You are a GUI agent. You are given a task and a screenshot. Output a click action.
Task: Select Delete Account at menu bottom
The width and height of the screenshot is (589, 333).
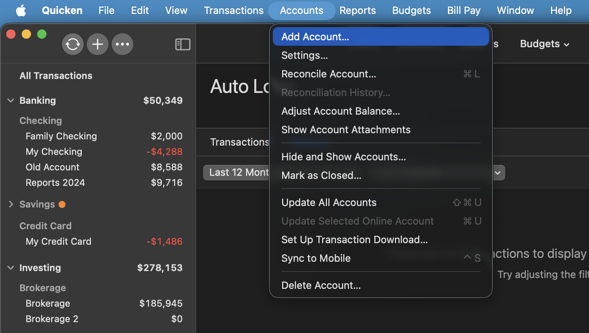click(321, 285)
